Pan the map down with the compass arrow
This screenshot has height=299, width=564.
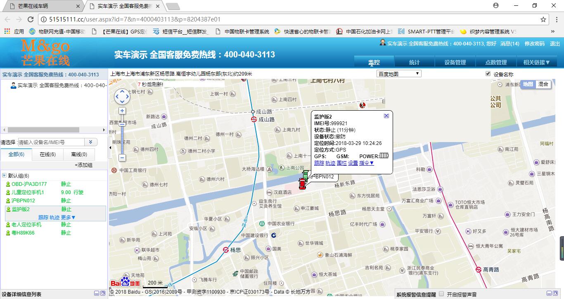122,102
